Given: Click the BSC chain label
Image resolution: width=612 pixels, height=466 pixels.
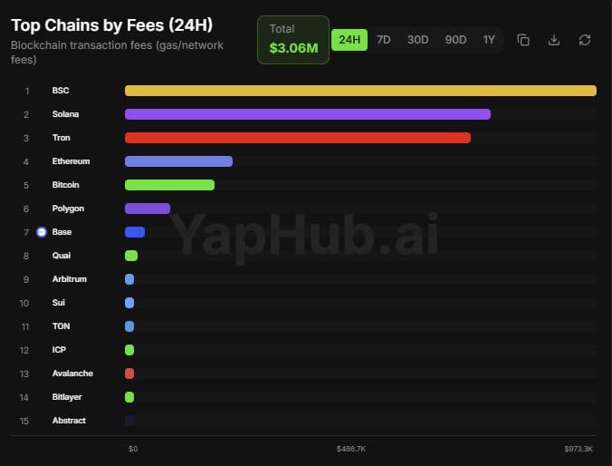Looking at the screenshot, I should coord(61,91).
